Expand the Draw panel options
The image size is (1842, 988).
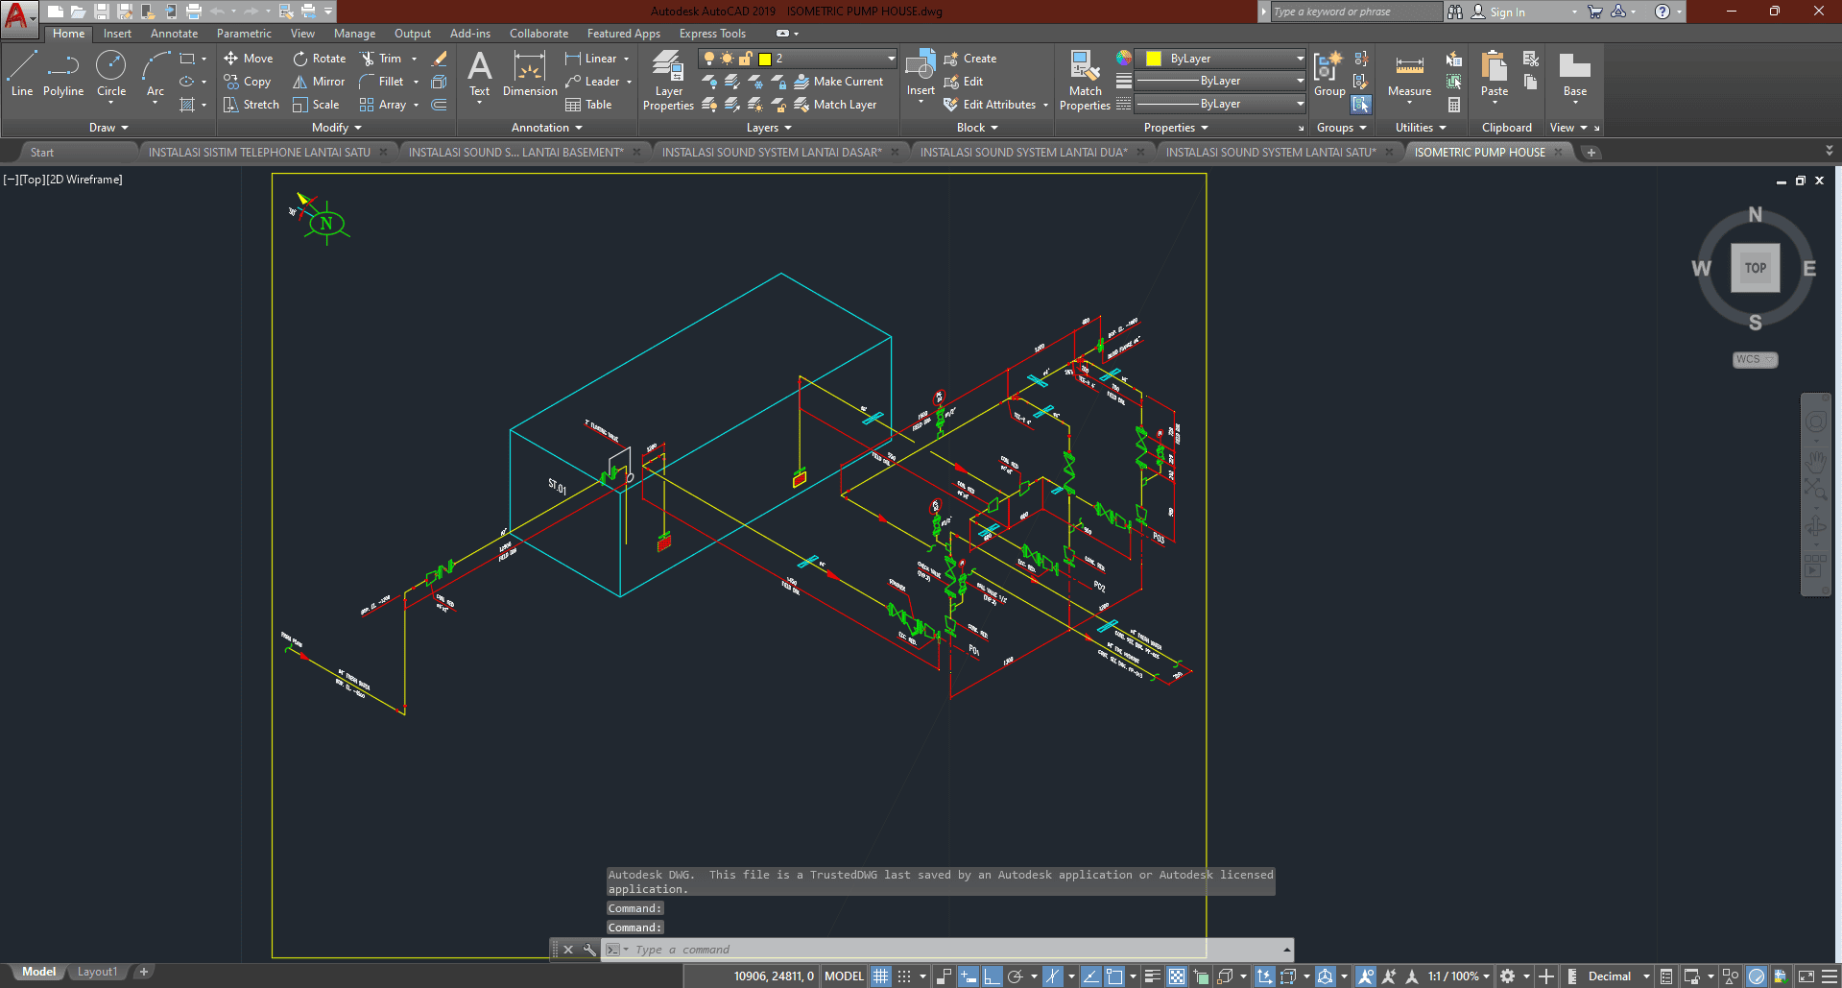(108, 128)
